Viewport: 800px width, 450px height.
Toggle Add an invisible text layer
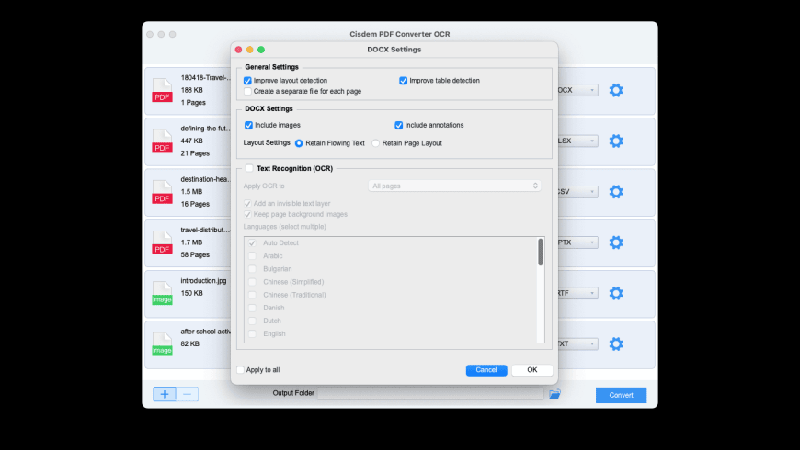(247, 203)
